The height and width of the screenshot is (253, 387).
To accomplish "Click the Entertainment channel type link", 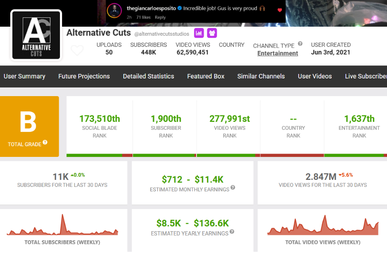I will 278,53.
